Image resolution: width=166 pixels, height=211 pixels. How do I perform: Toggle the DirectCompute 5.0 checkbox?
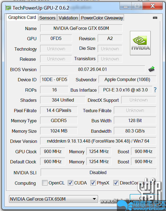116,183
